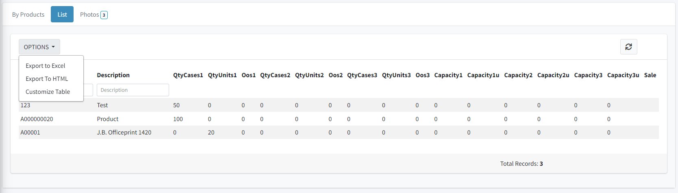Choose Export To HTML option
The height and width of the screenshot is (193, 678).
47,79
